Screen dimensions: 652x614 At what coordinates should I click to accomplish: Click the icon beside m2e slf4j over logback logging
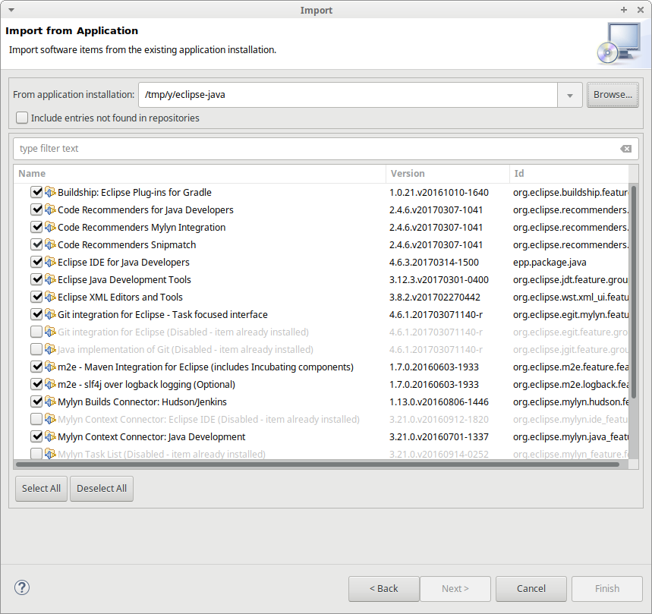point(50,384)
